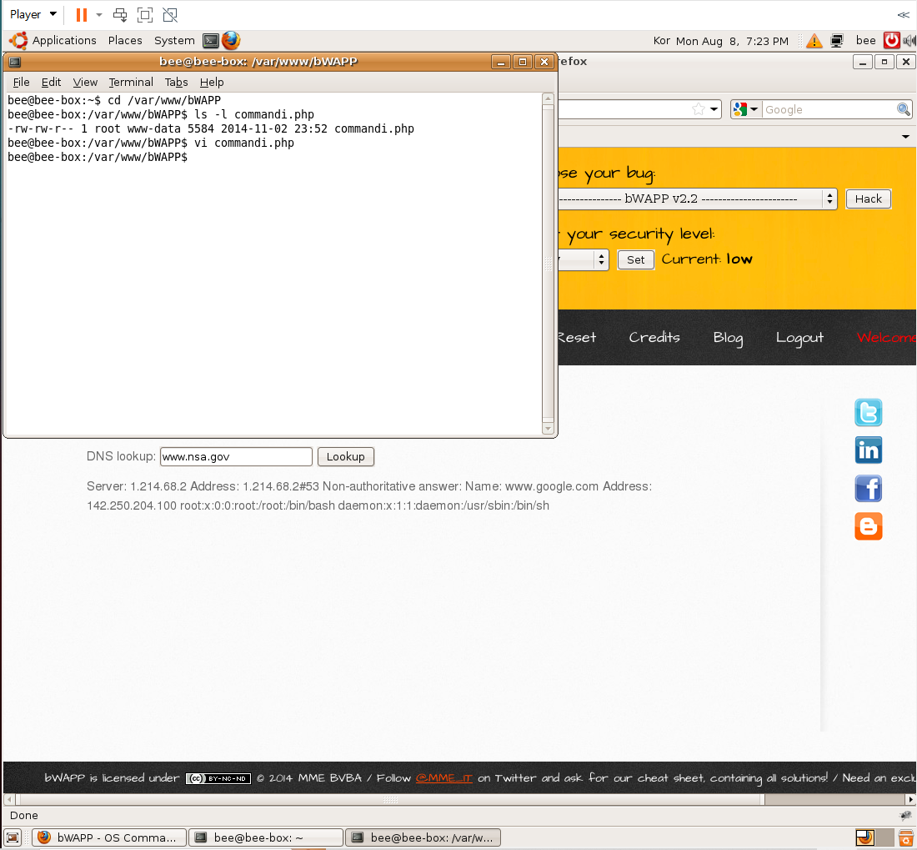The height and width of the screenshot is (850, 917).
Task: Open Places menu in top panel
Action: click(125, 40)
